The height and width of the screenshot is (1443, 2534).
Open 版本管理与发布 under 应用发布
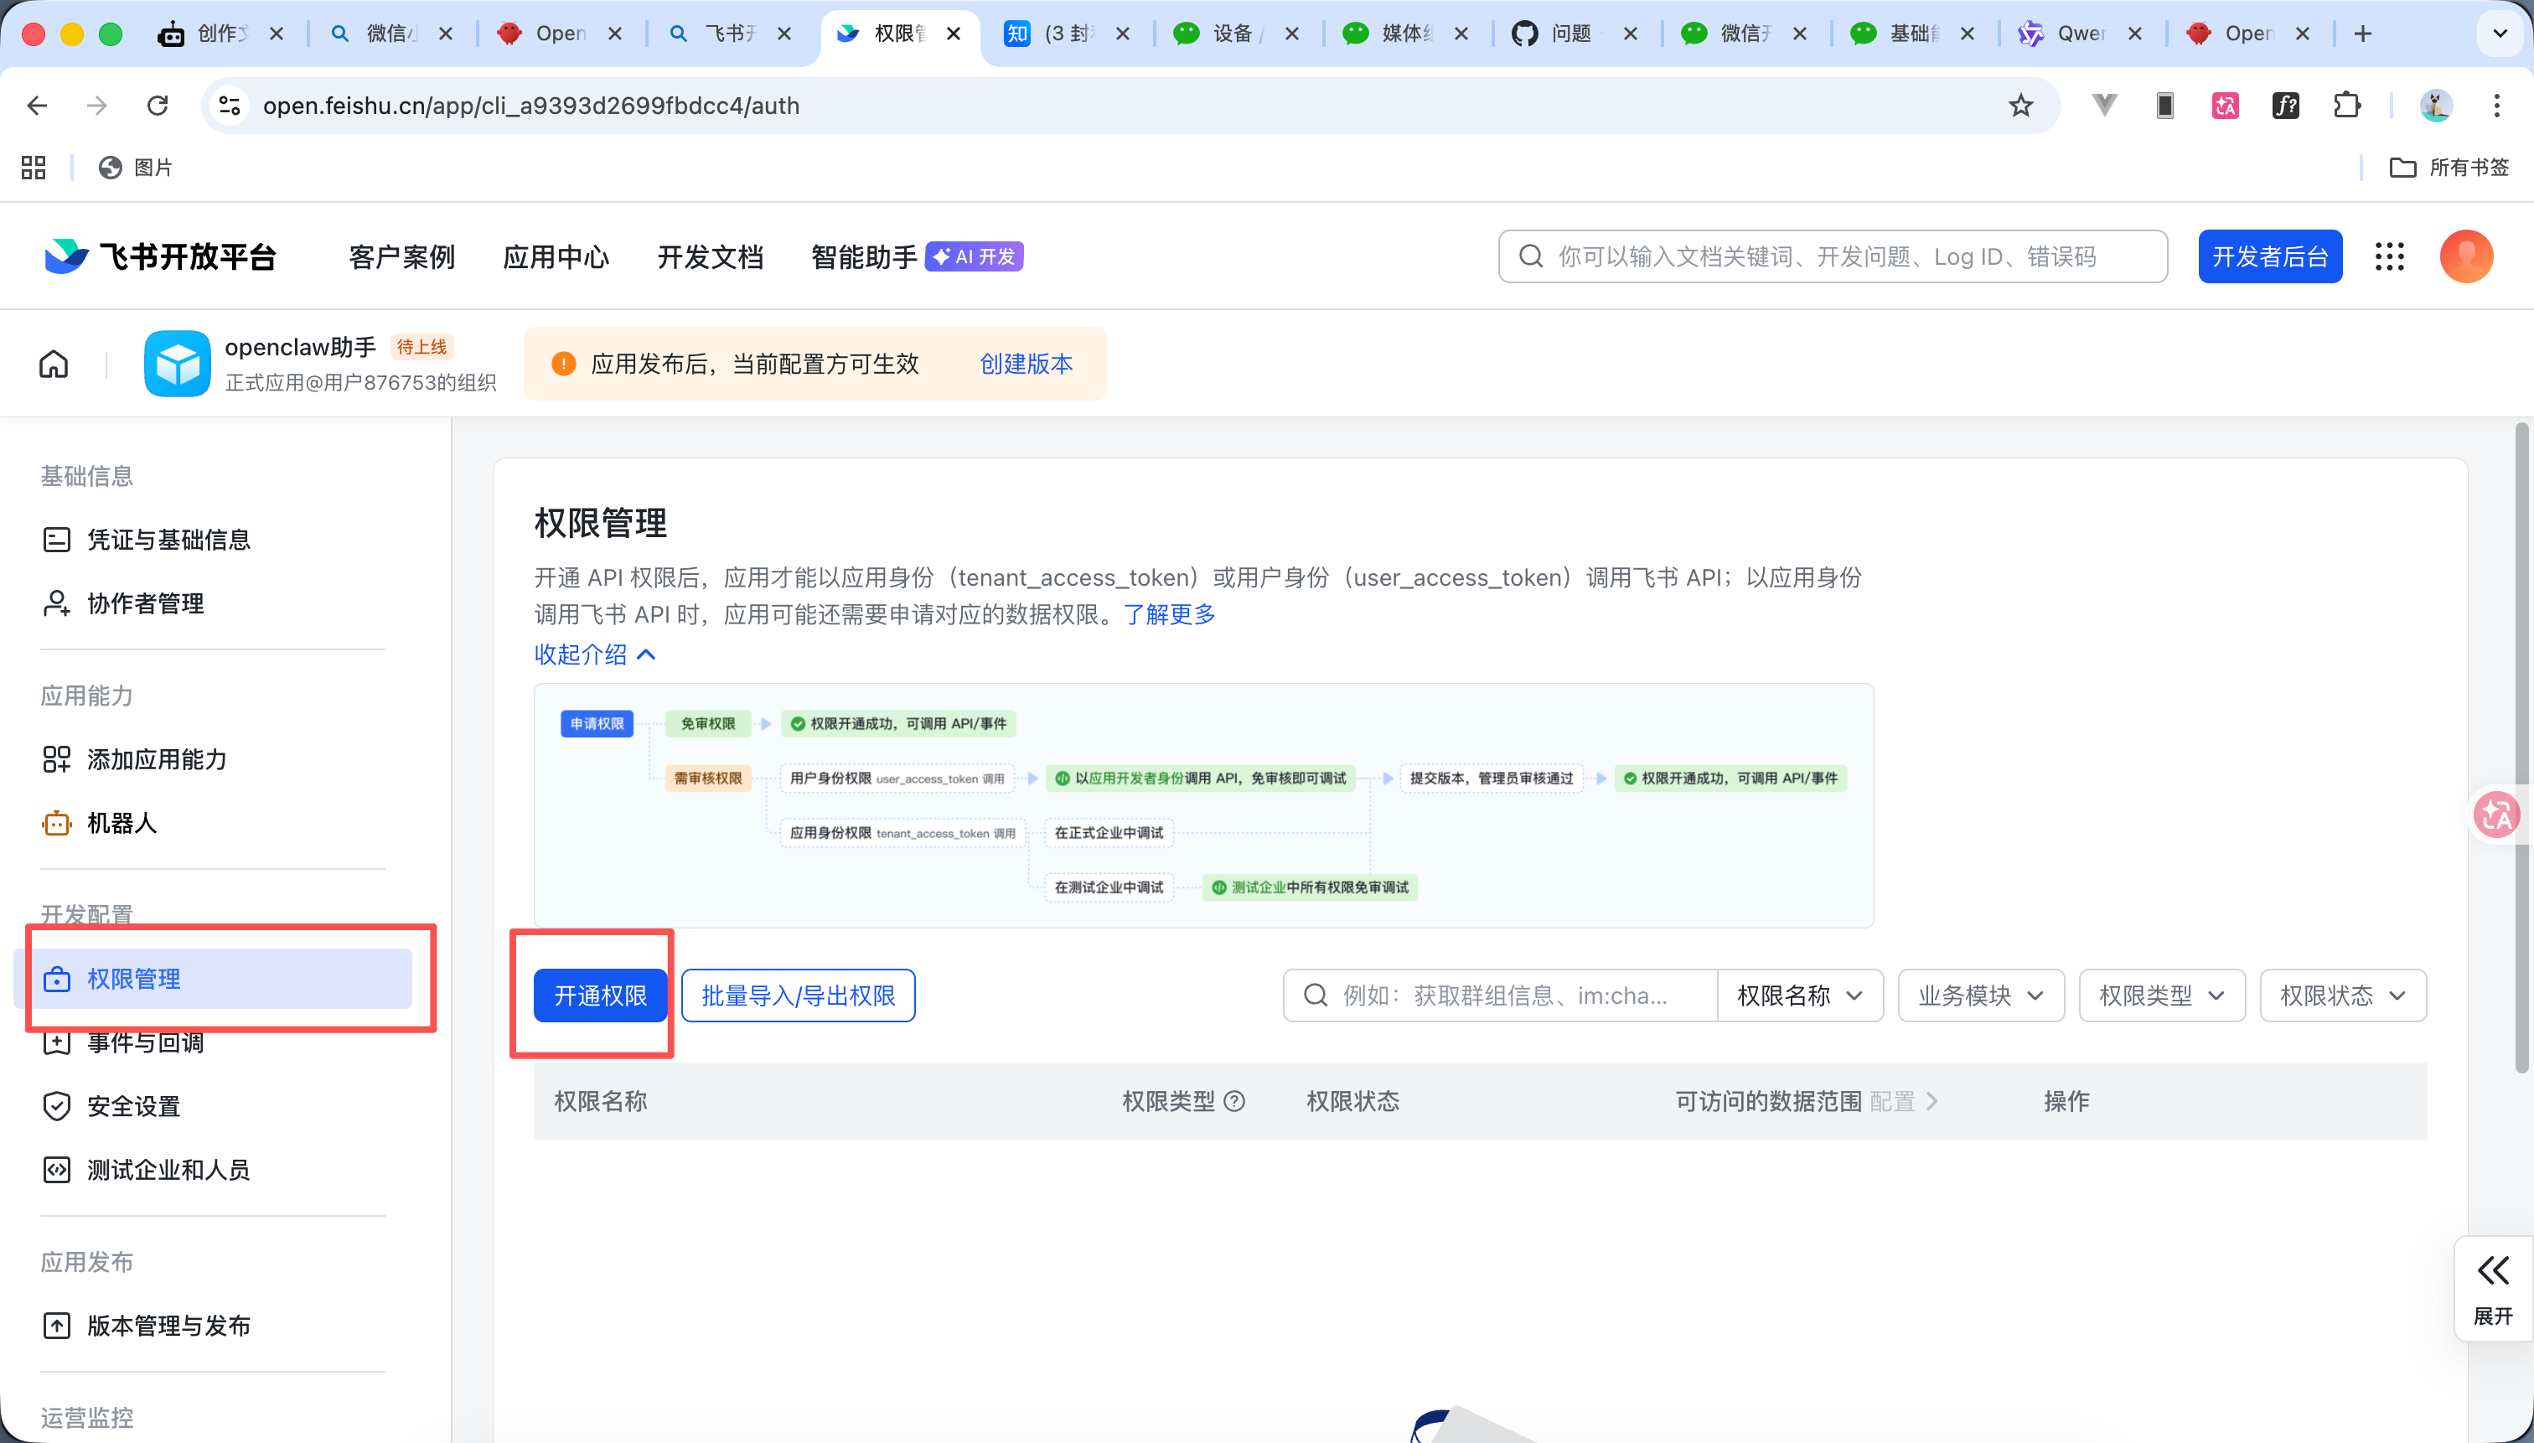coord(168,1326)
